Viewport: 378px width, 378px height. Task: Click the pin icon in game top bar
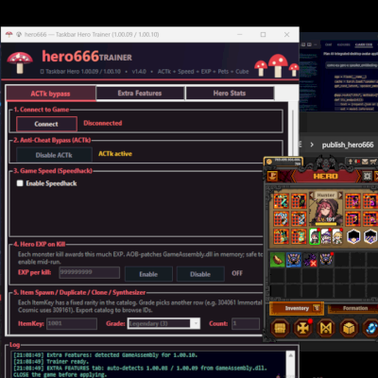(x=351, y=162)
